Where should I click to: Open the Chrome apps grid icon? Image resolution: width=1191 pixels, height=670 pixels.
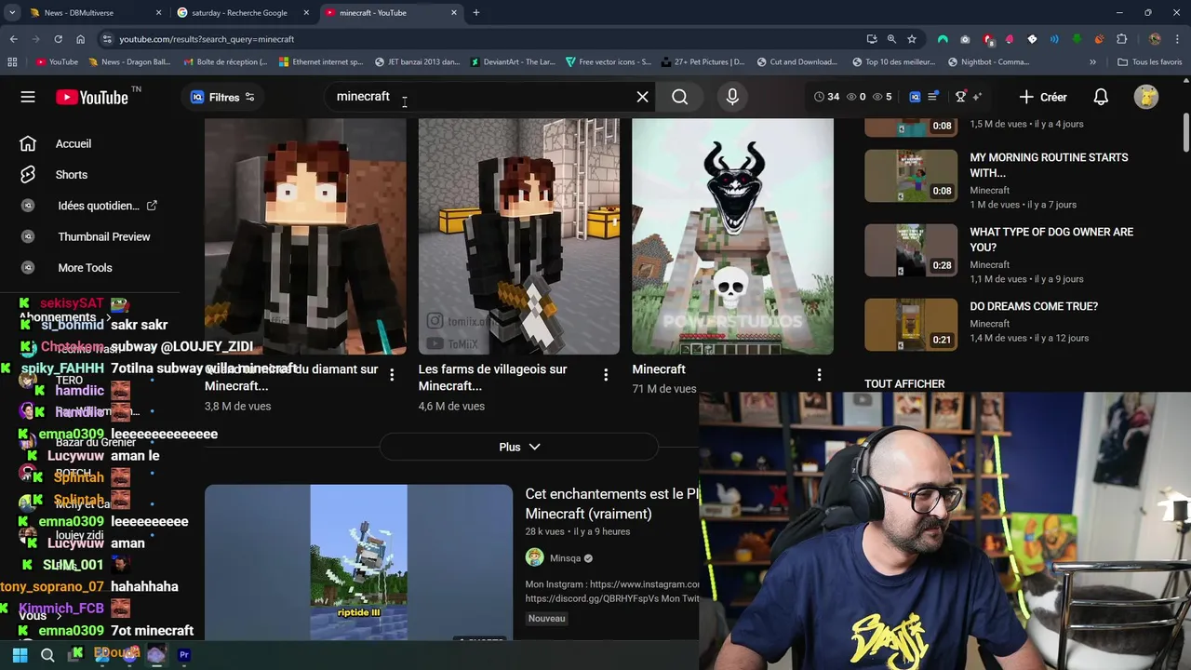tap(12, 62)
